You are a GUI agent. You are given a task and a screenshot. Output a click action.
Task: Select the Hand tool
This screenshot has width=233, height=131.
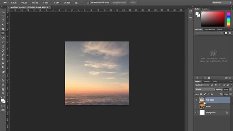pyautogui.click(x=3, y=89)
